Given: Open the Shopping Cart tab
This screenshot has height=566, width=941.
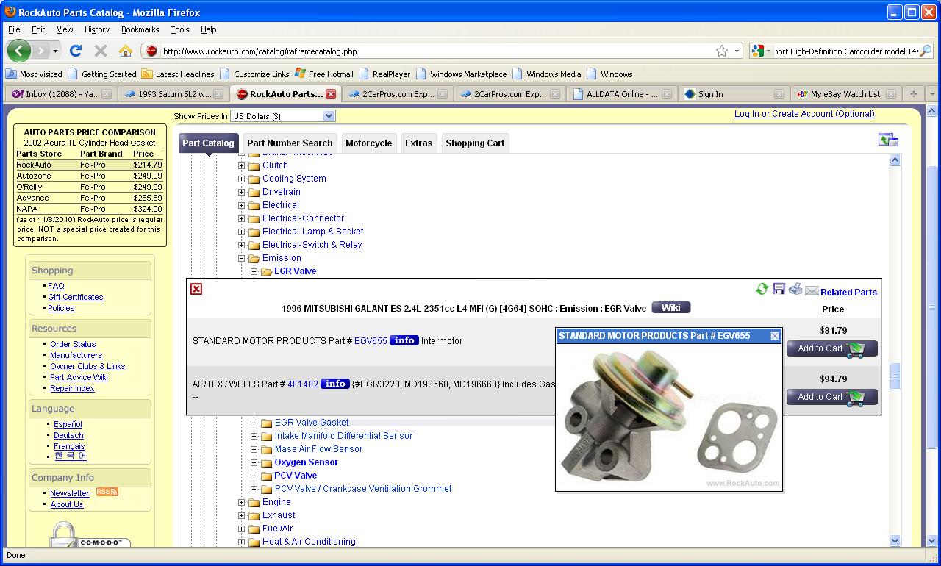Looking at the screenshot, I should [475, 143].
